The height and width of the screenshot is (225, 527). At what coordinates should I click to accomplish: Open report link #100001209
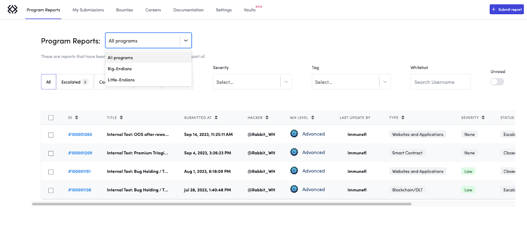click(80, 153)
